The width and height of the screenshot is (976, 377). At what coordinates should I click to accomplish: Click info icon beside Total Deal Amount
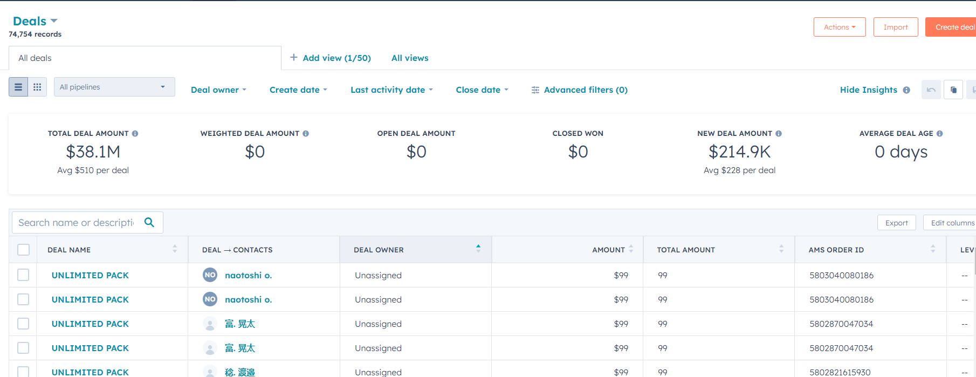tap(135, 134)
